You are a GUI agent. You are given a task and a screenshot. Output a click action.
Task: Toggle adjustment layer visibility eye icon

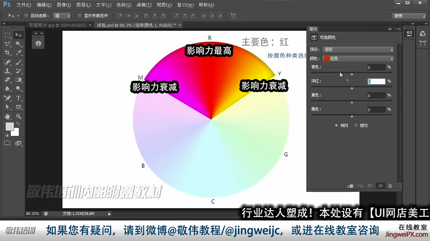pyautogui.click(x=380, y=186)
